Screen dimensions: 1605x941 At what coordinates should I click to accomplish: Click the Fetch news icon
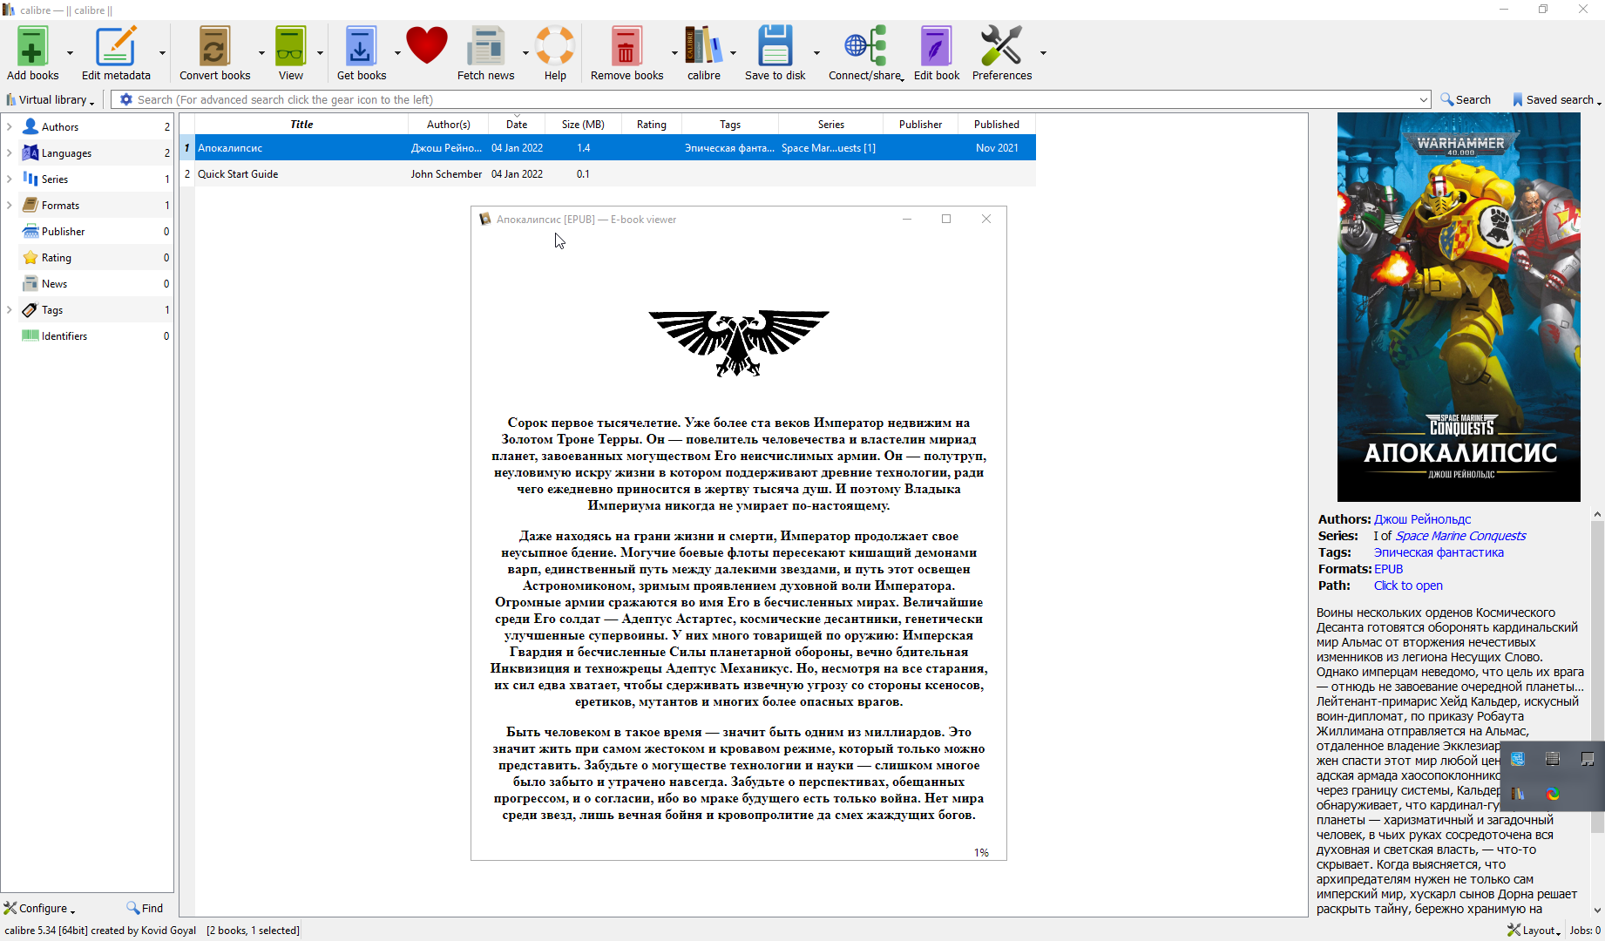[485, 47]
